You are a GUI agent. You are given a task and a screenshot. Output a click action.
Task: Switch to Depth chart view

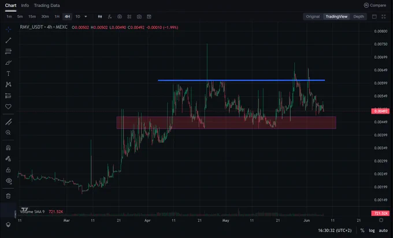pos(358,17)
